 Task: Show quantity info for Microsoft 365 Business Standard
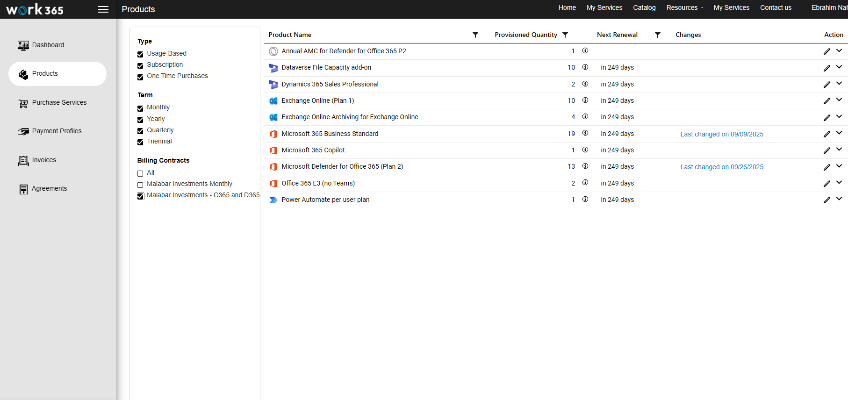[585, 133]
